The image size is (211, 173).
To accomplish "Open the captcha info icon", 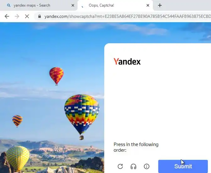I will coord(147,166).
